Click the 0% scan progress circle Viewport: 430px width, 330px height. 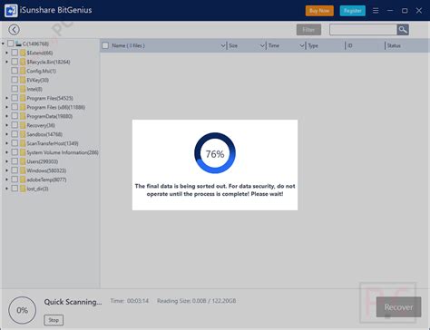point(22,310)
